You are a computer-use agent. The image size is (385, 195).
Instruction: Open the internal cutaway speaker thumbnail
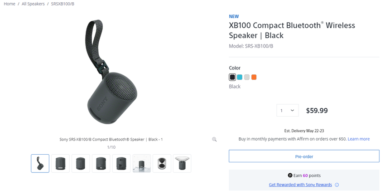(162, 163)
